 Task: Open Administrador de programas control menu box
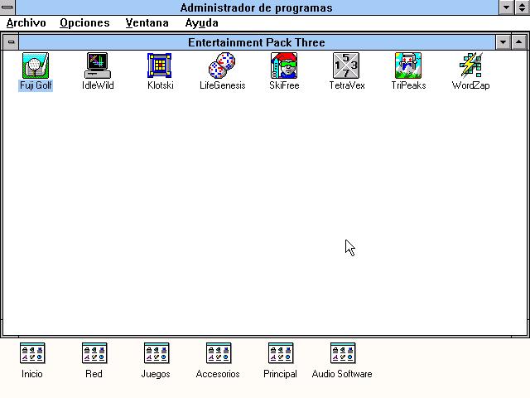click(7, 7)
